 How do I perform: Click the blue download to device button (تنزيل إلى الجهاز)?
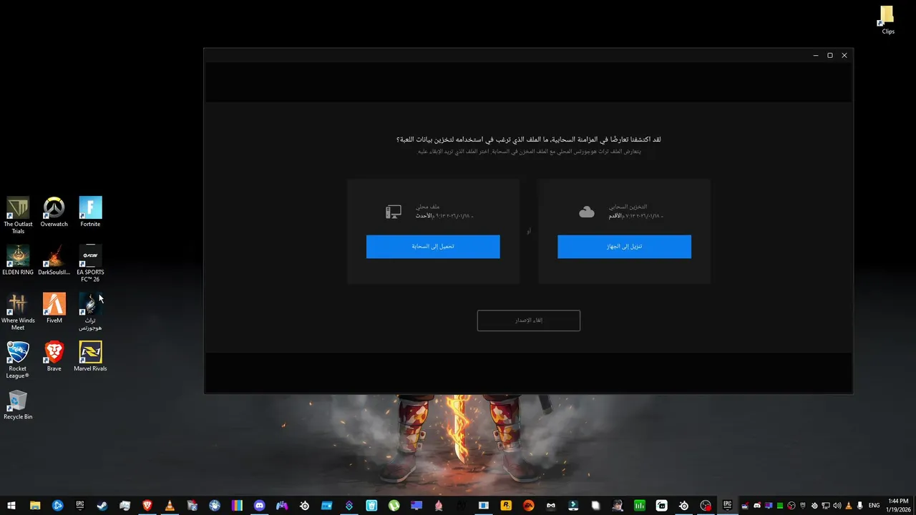point(624,246)
